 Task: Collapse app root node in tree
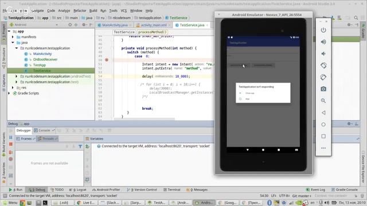[9, 31]
